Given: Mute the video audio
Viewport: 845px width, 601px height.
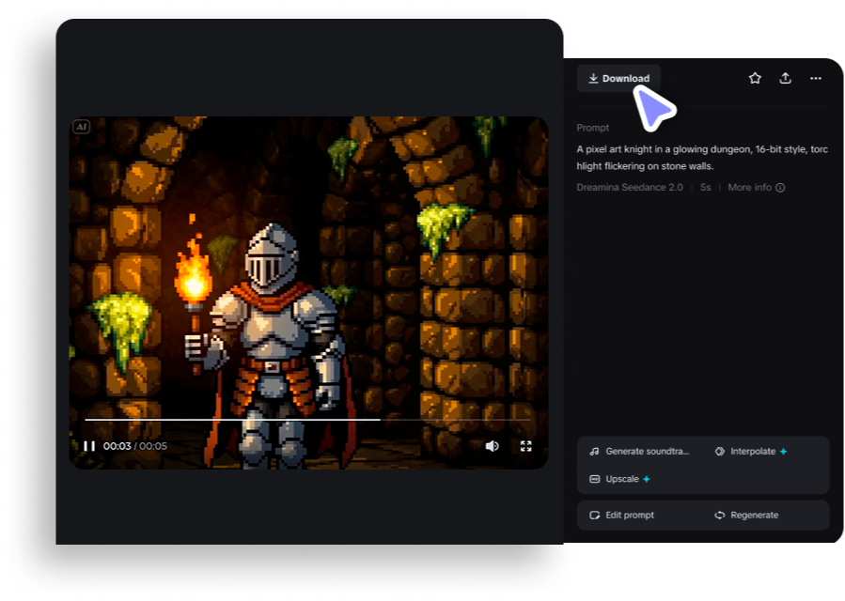Looking at the screenshot, I should 492,445.
